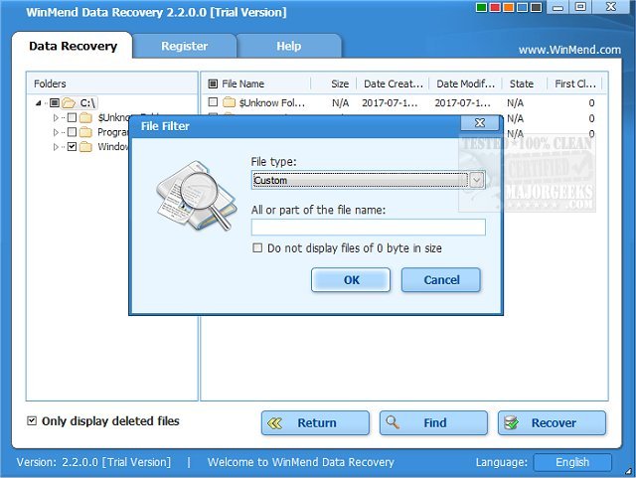Select the green theme color swatch
The width and height of the screenshot is (636, 478).
[x=481, y=8]
